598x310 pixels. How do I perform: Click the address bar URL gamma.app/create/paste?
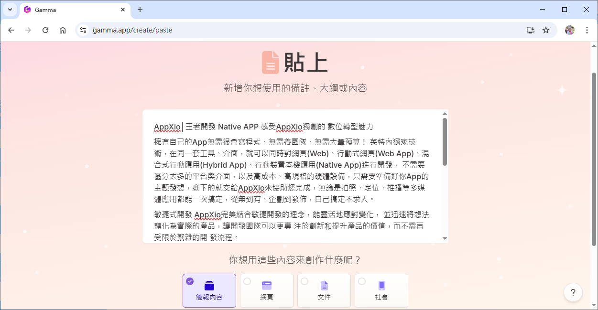[x=132, y=30]
